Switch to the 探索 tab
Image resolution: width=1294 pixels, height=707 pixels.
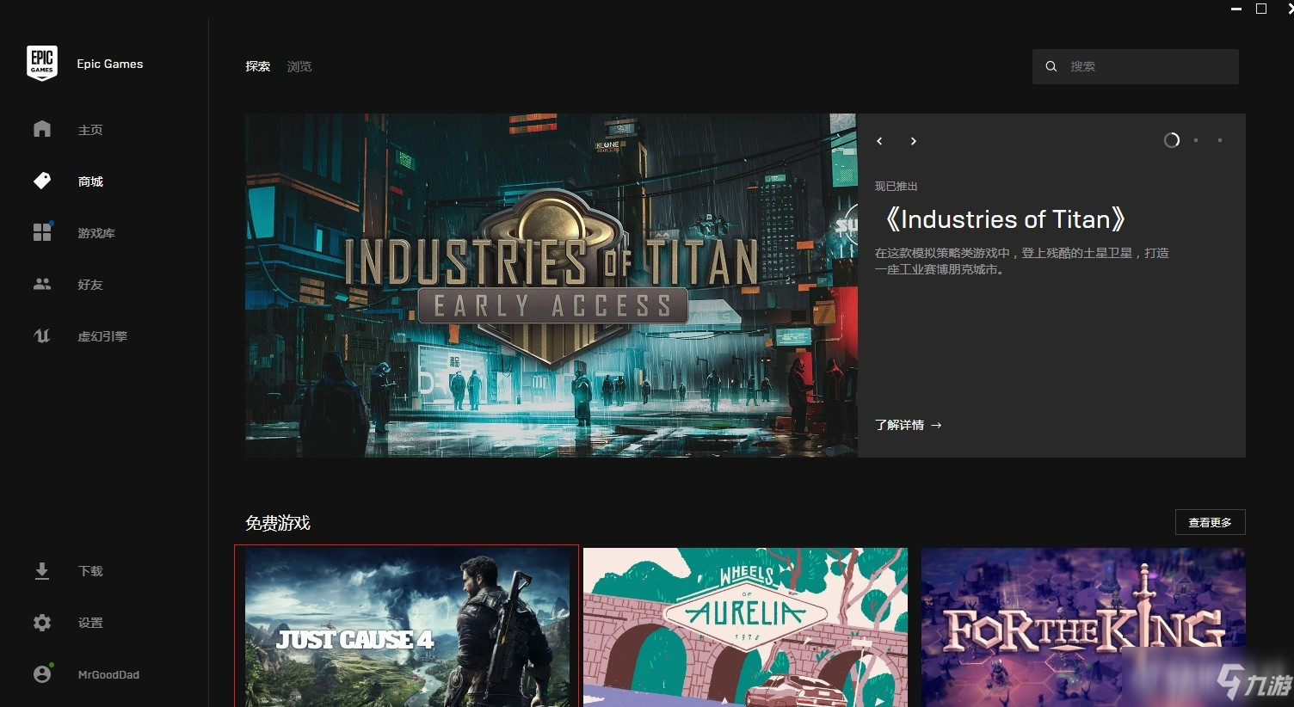(258, 66)
